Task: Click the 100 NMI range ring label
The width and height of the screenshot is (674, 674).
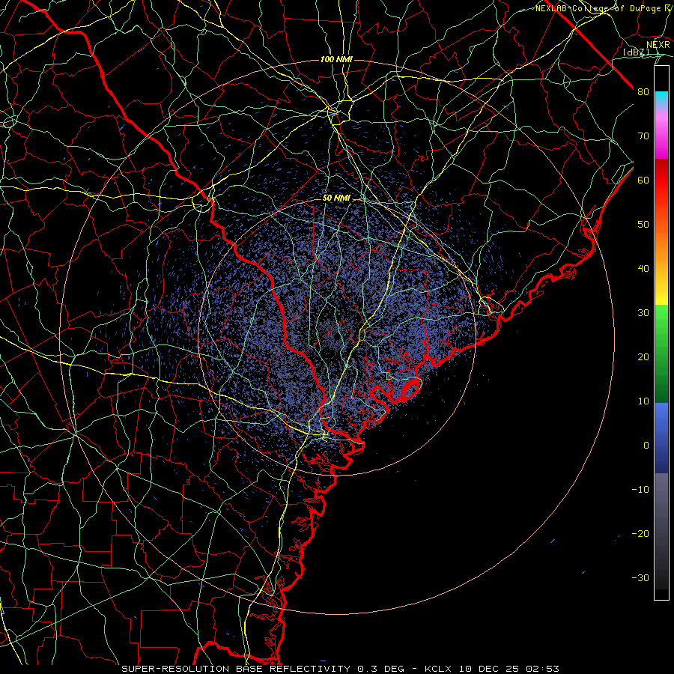Action: (336, 59)
